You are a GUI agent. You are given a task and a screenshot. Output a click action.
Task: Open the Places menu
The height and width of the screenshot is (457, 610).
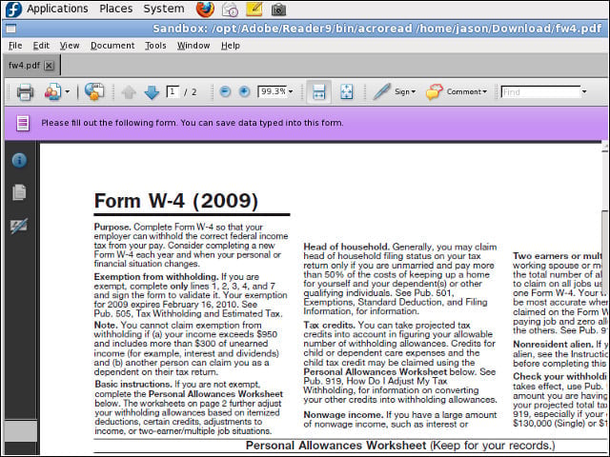coord(116,9)
